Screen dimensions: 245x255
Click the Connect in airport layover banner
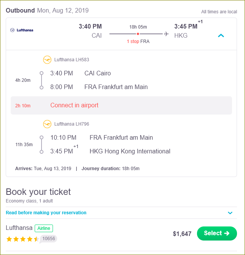[121, 105]
